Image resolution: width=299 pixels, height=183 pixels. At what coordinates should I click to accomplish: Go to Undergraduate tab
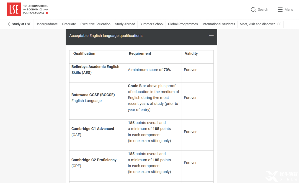(47, 24)
